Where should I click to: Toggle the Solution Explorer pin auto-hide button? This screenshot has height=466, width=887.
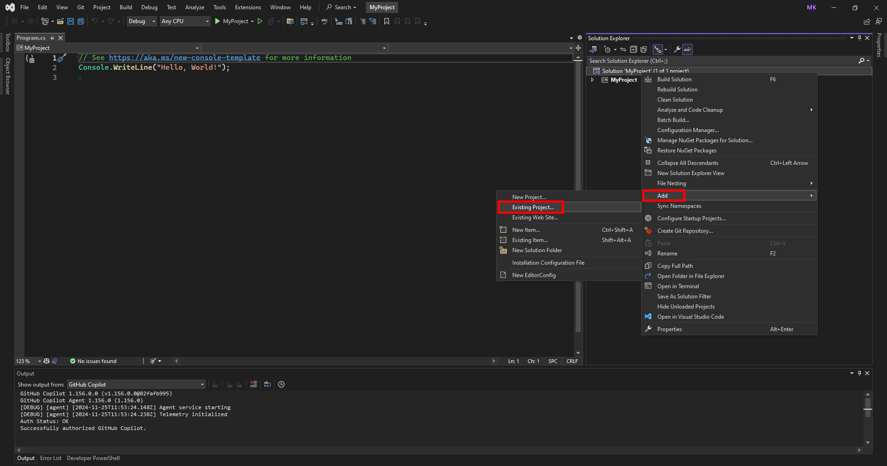coord(859,38)
